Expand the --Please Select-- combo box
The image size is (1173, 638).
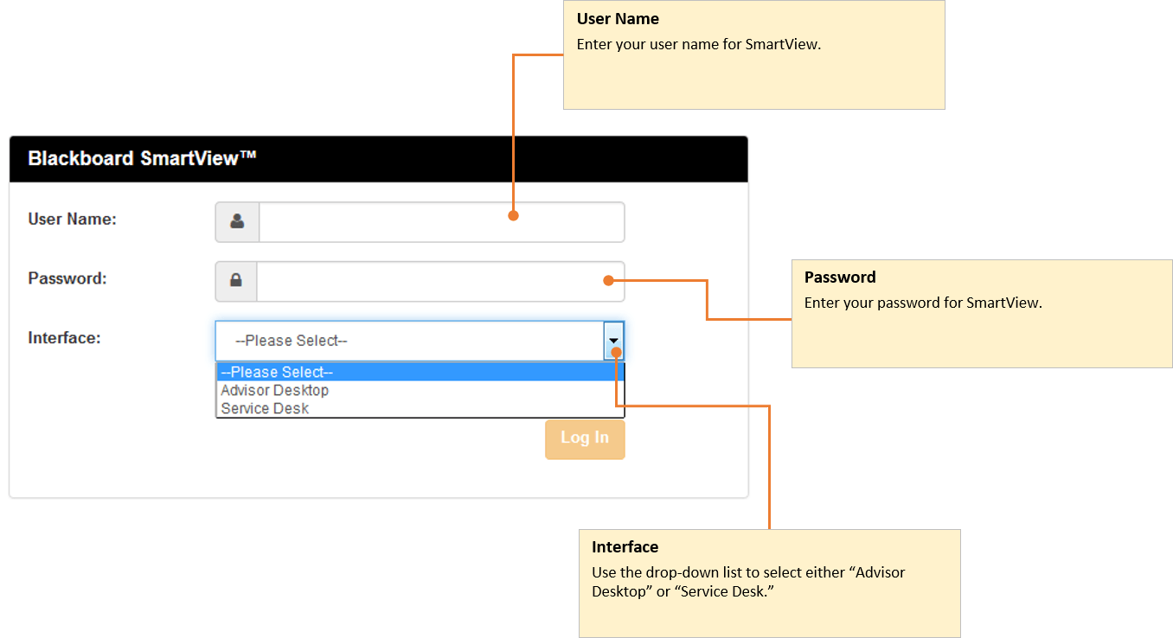tap(614, 340)
